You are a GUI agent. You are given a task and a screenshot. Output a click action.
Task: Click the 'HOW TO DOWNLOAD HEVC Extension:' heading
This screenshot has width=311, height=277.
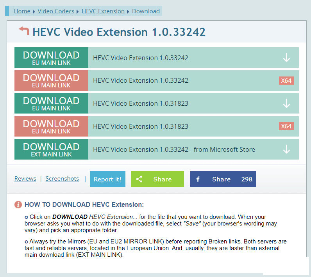tap(84, 204)
